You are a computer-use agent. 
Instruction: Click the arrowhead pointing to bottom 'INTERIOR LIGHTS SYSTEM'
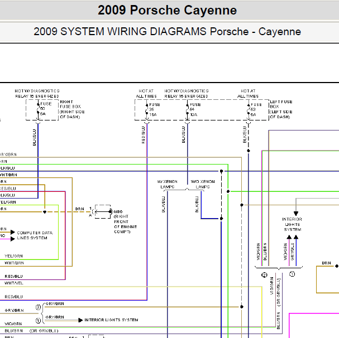80,320
